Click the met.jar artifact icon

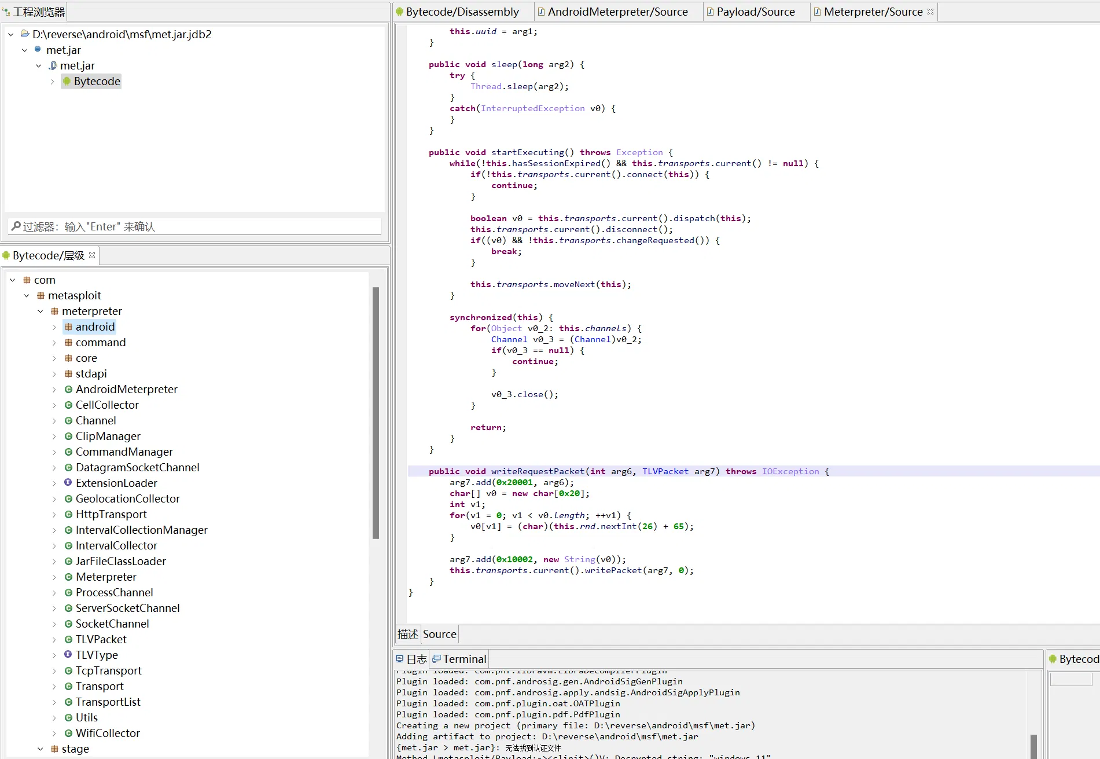(x=53, y=66)
